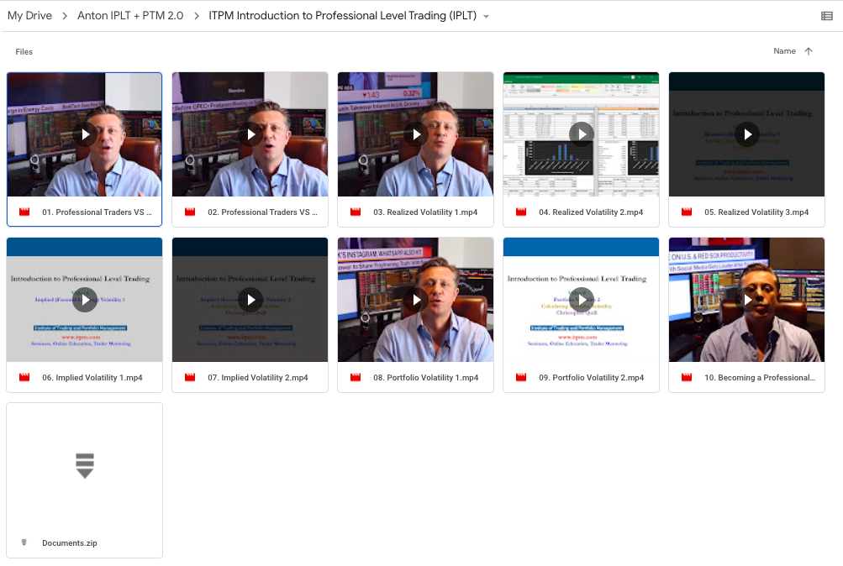The width and height of the screenshot is (843, 566).
Task: Navigate to My Drive breadcrumb
Action: click(29, 14)
